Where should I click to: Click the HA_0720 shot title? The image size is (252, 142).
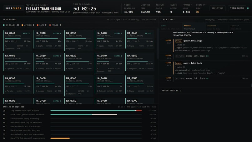41,101
